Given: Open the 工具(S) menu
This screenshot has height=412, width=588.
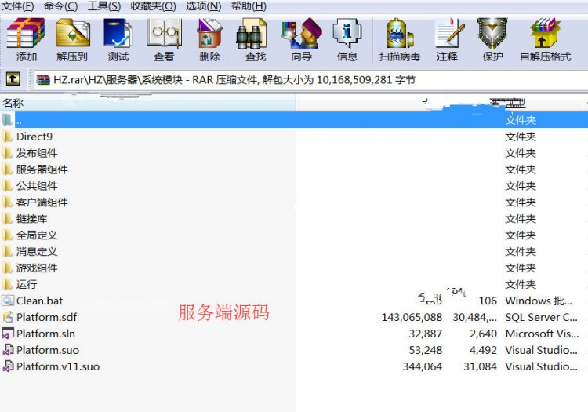Looking at the screenshot, I should (x=104, y=6).
